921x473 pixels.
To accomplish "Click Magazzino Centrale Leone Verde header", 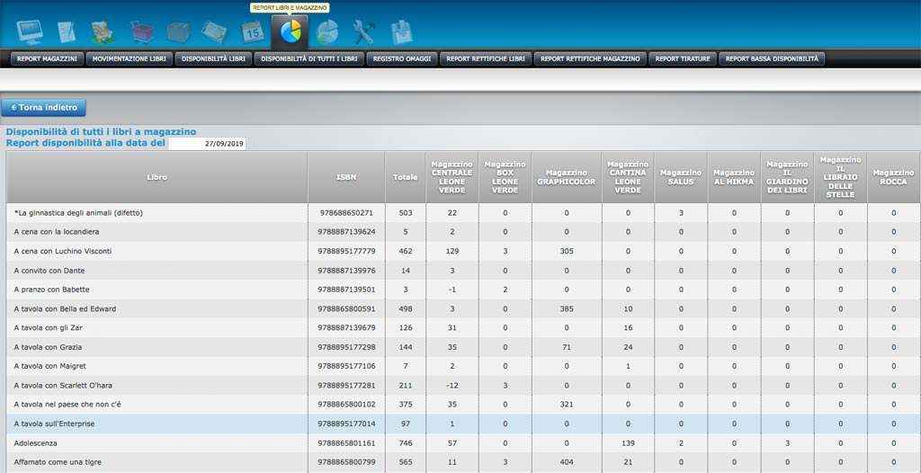I will coord(452,177).
